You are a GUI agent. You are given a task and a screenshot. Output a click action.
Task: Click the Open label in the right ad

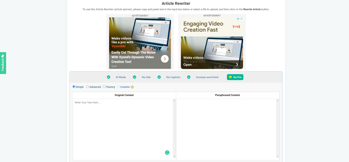tap(187, 64)
